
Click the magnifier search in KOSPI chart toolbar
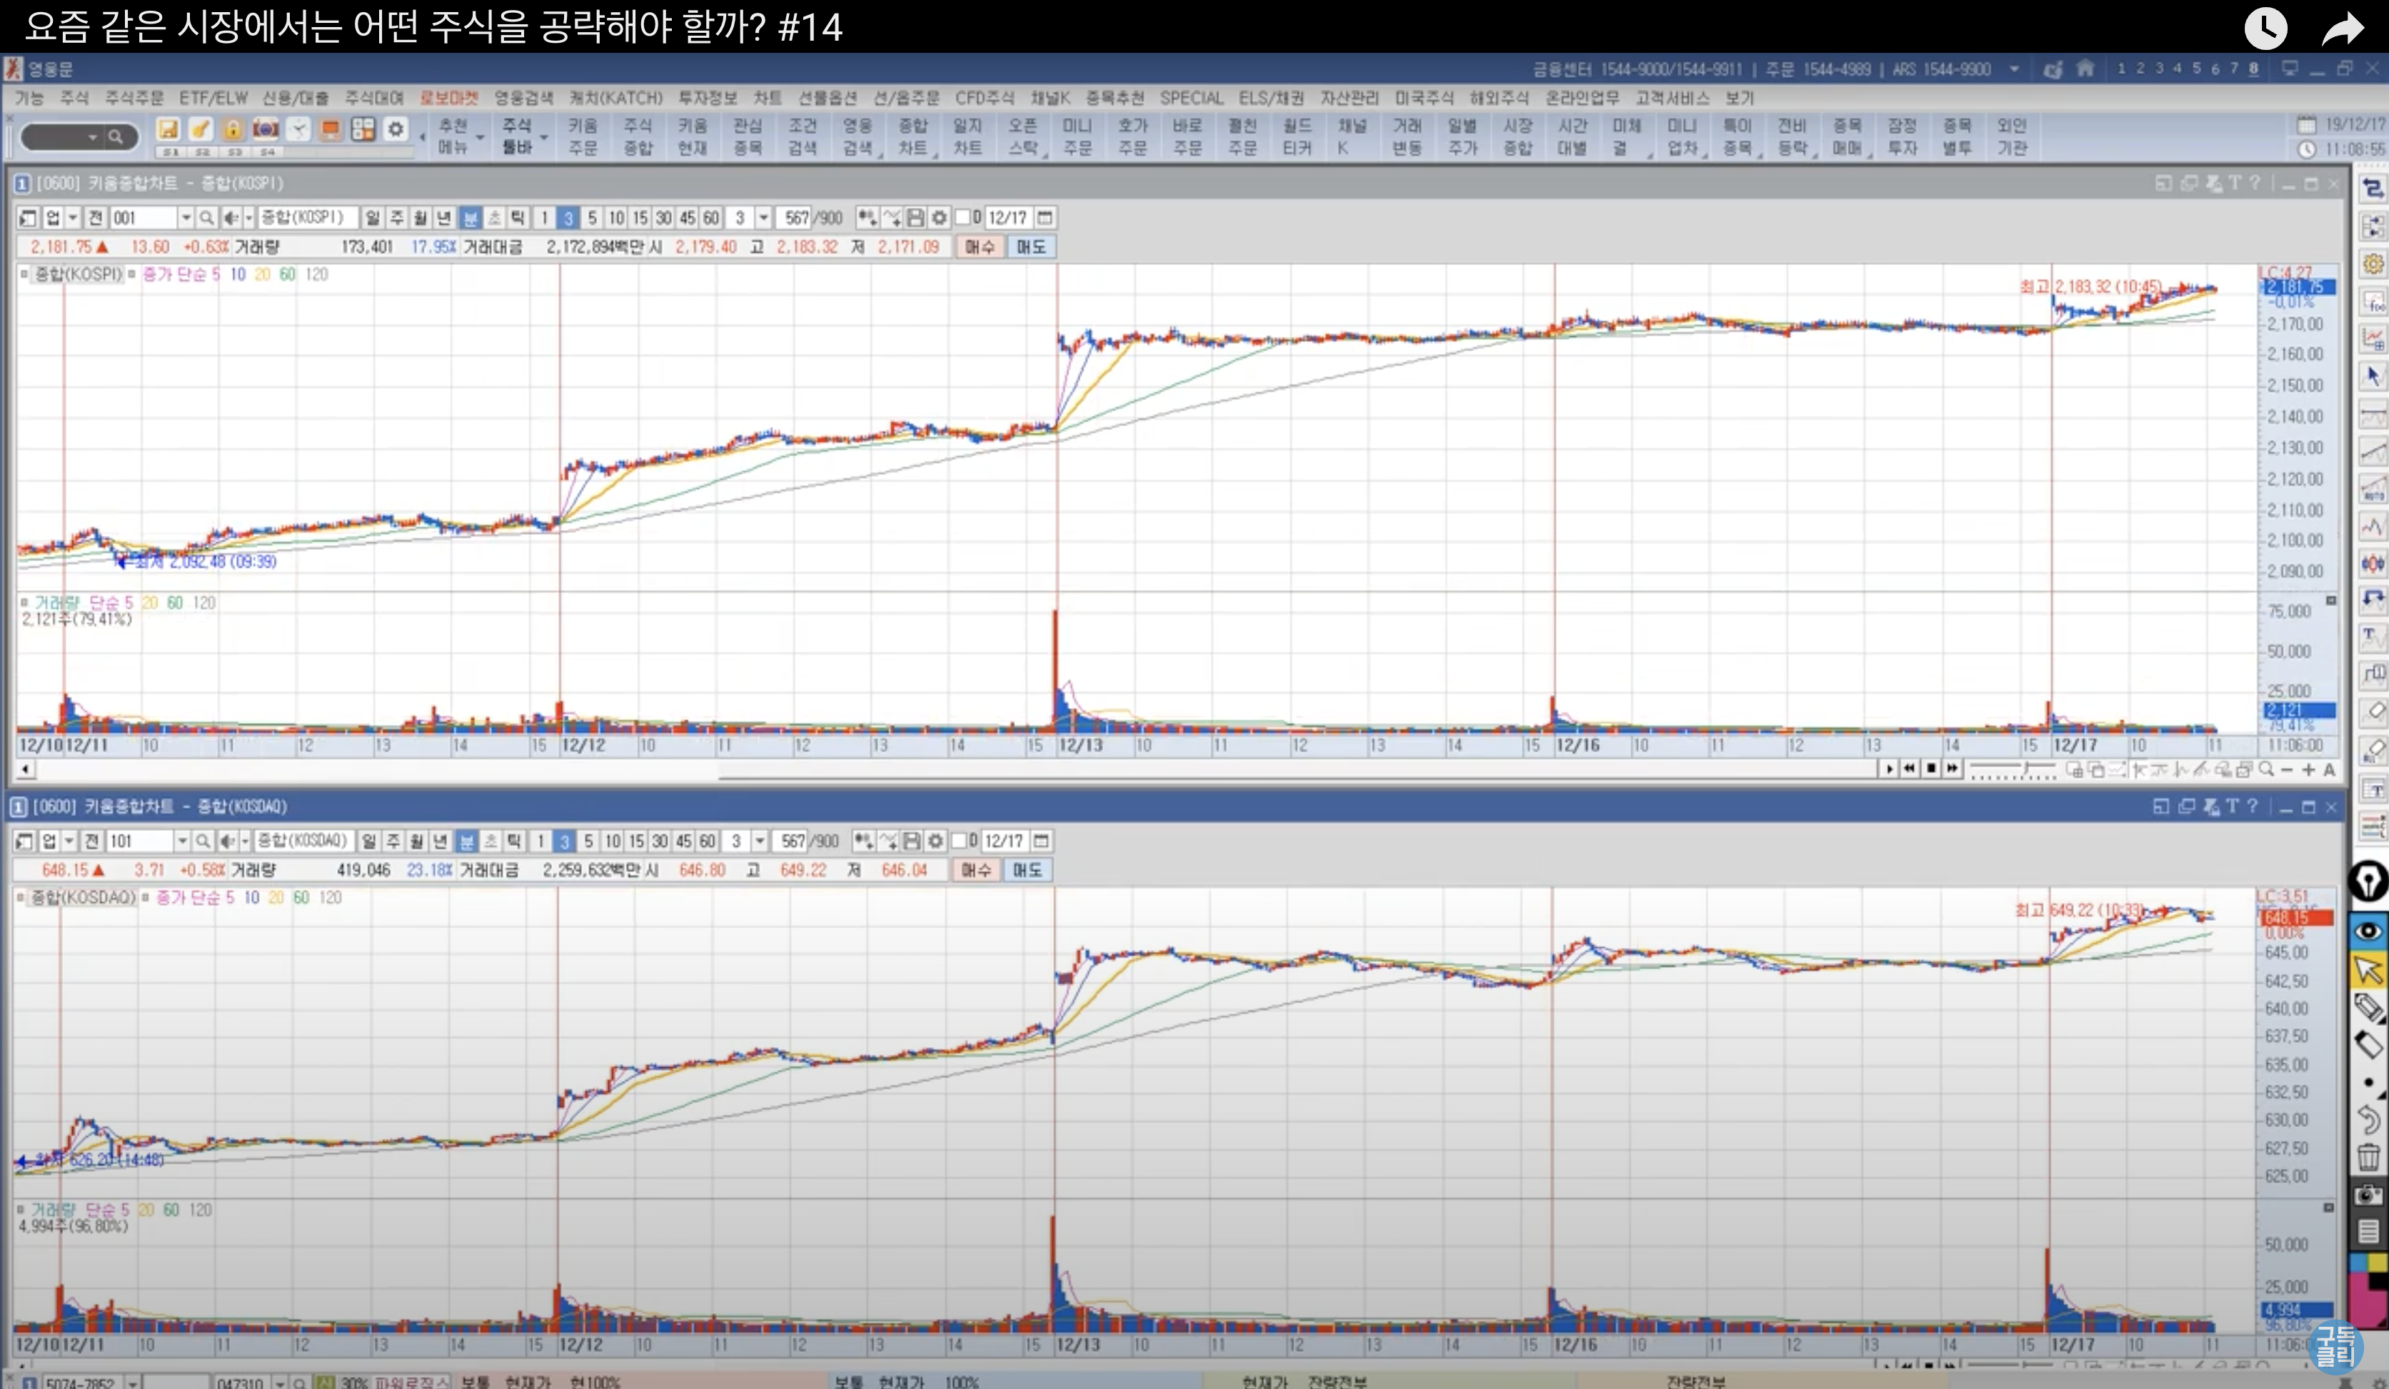206,218
